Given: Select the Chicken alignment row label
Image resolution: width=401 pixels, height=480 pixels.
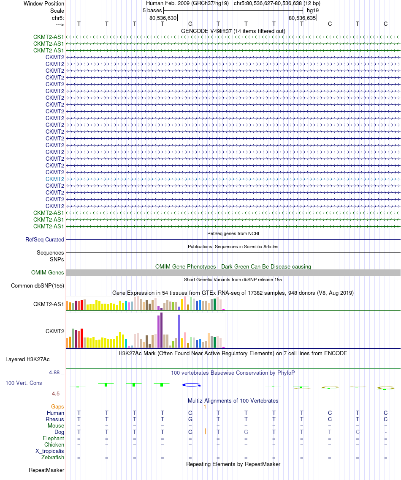Looking at the screenshot, I should 54,445.
